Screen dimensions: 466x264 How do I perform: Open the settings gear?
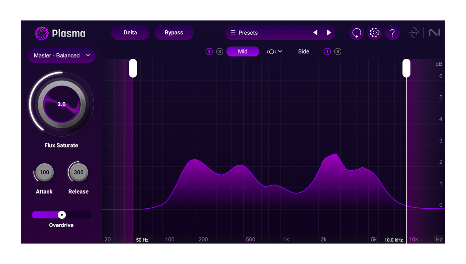[x=375, y=33]
